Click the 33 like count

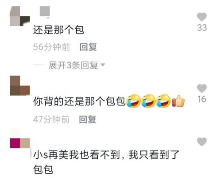(202, 28)
